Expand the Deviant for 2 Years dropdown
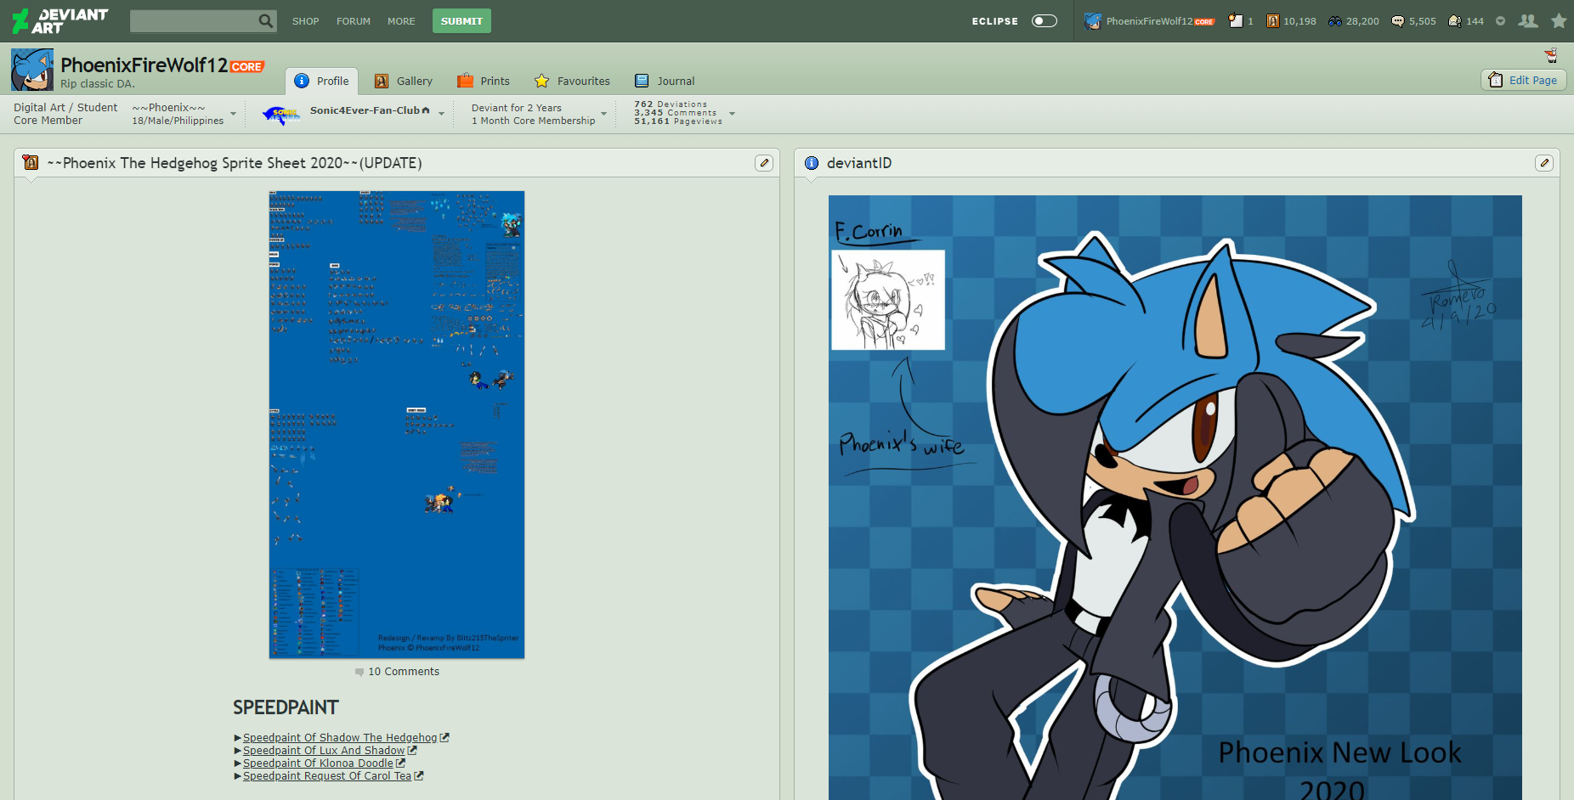Screen dimensions: 1574x800 [604, 114]
